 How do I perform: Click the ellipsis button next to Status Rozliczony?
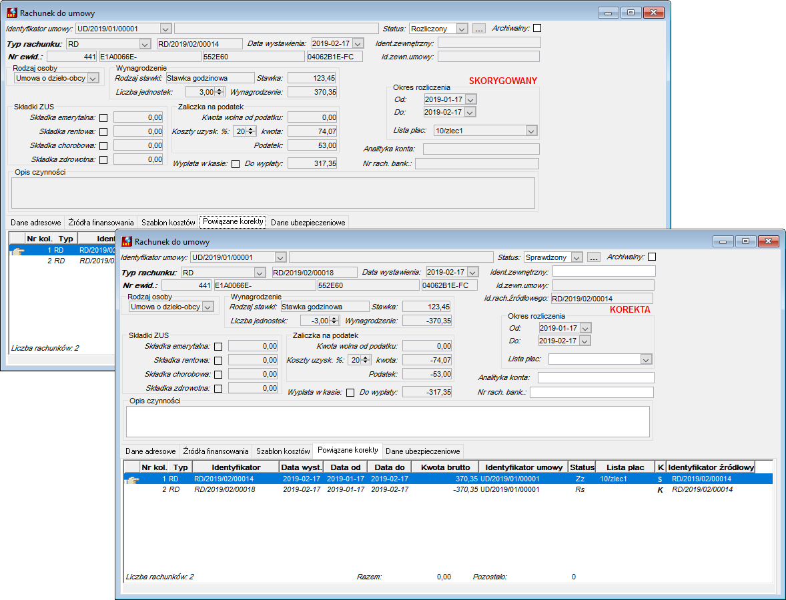(x=478, y=29)
